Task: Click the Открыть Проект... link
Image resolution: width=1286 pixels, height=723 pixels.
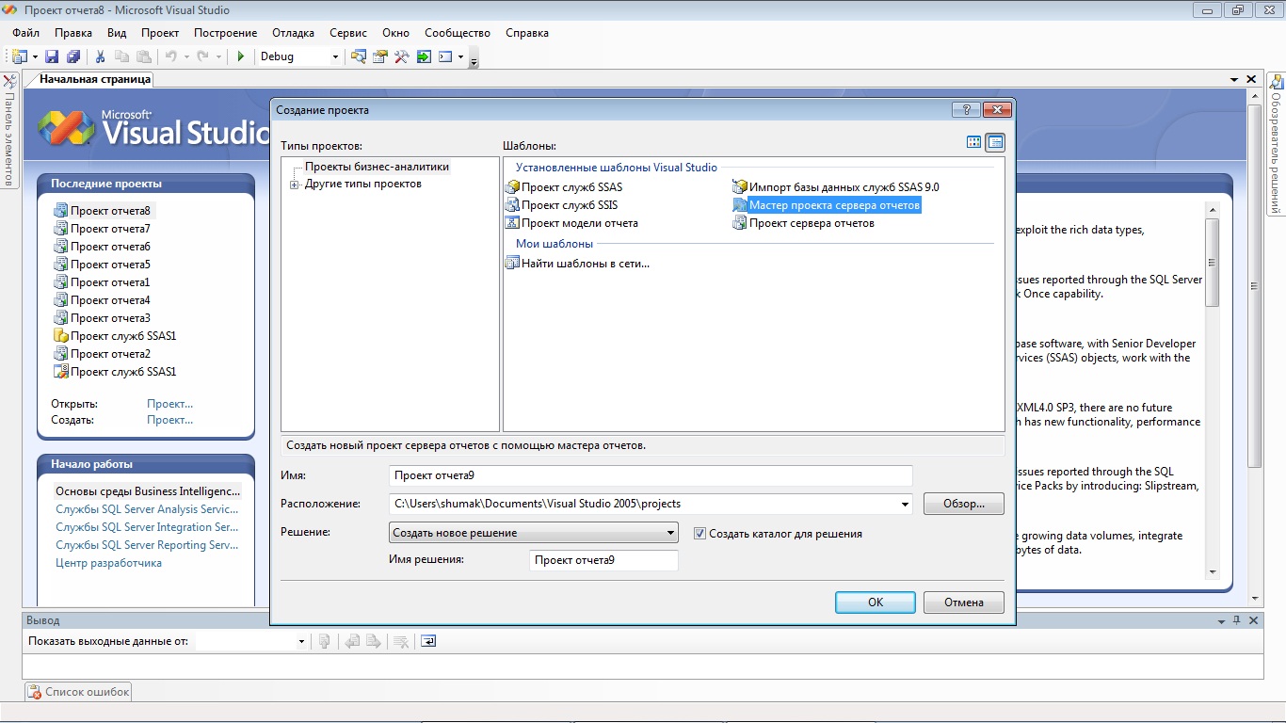Action: tap(169, 403)
